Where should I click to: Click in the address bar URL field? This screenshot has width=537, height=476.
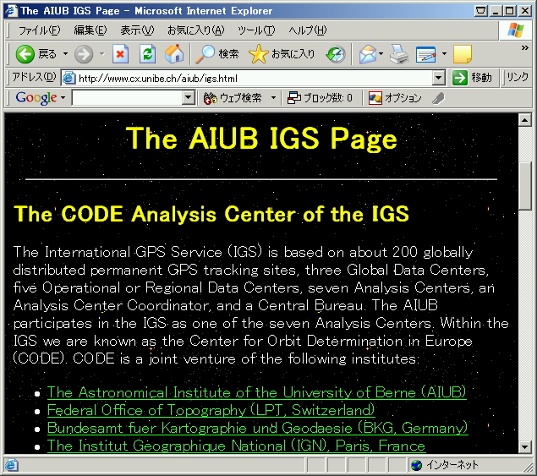coord(254,79)
